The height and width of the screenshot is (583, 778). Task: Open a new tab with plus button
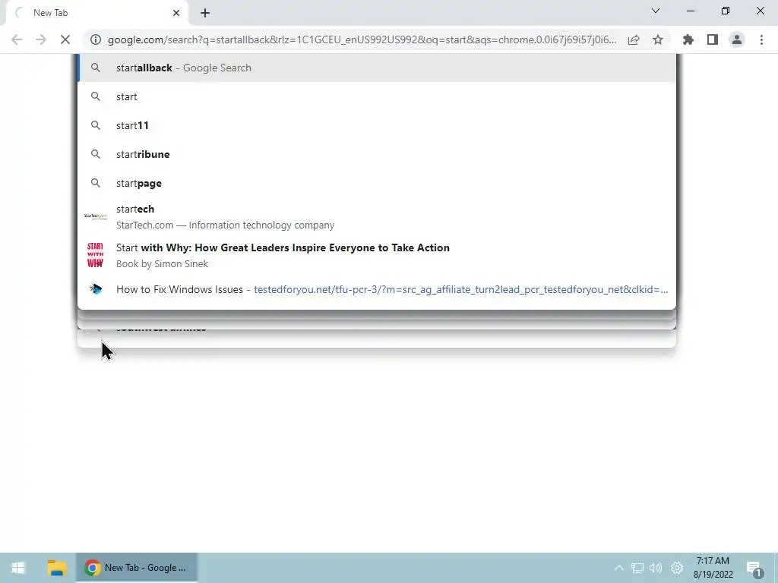pos(205,13)
